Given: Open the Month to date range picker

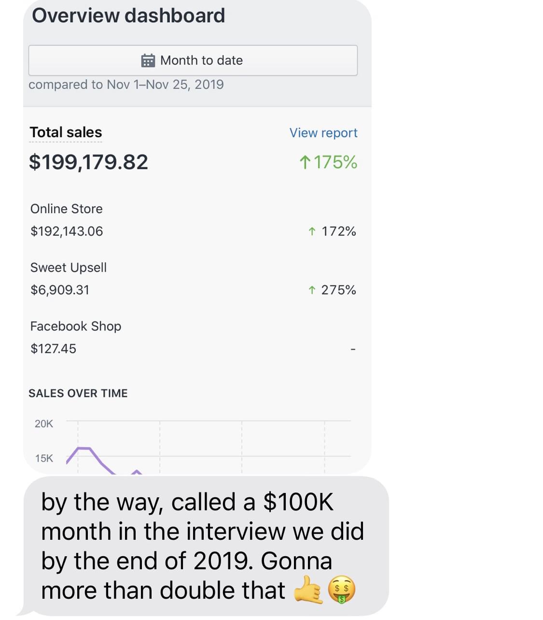Looking at the screenshot, I should point(193,60).
